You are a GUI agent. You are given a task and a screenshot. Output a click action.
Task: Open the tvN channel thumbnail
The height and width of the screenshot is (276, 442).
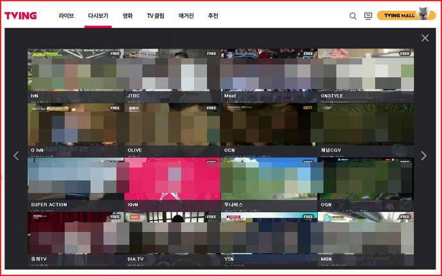(x=76, y=75)
